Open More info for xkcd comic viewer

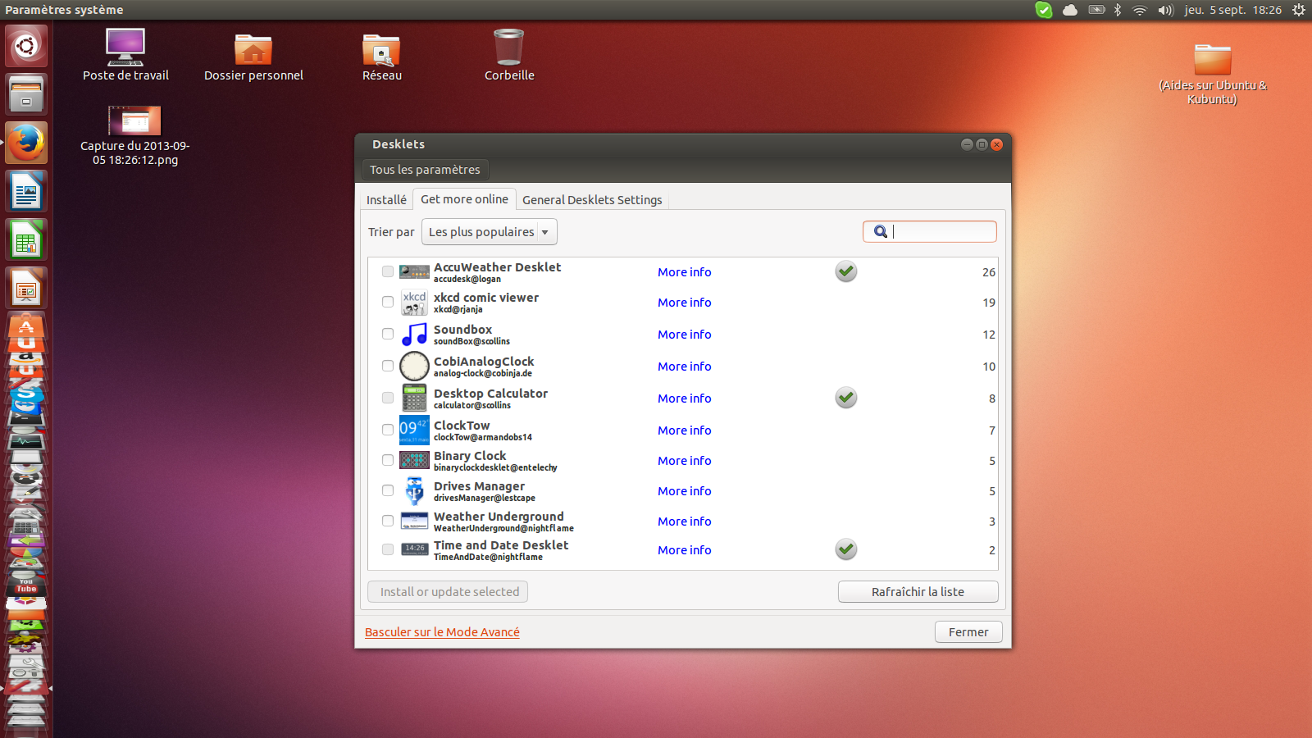684,303
